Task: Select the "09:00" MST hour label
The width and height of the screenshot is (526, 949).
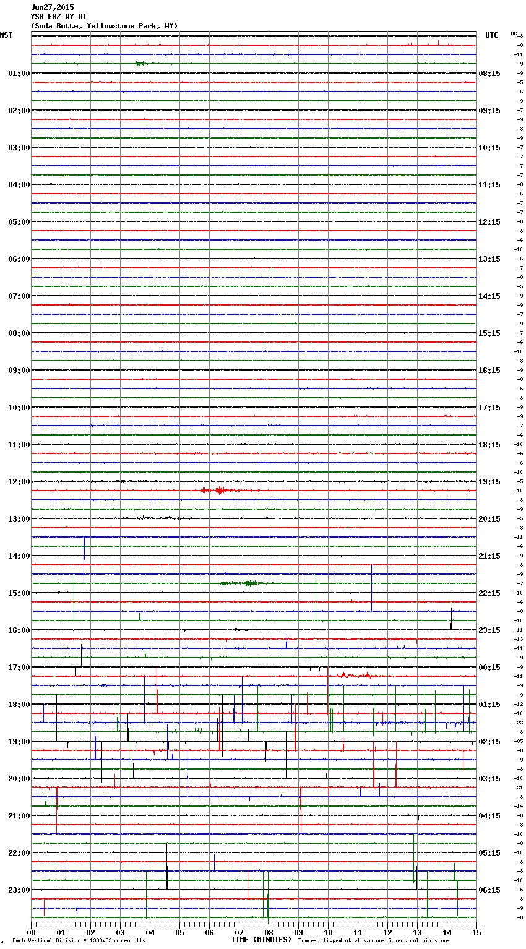Action: click(x=19, y=371)
